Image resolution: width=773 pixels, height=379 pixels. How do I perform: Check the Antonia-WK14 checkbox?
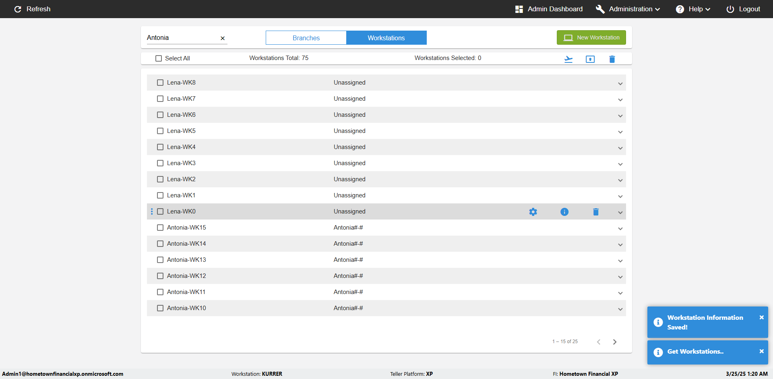160,244
